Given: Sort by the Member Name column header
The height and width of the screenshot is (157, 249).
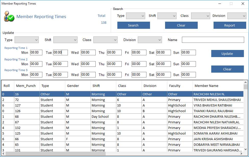Looking at the screenshot, I should coord(206,86).
